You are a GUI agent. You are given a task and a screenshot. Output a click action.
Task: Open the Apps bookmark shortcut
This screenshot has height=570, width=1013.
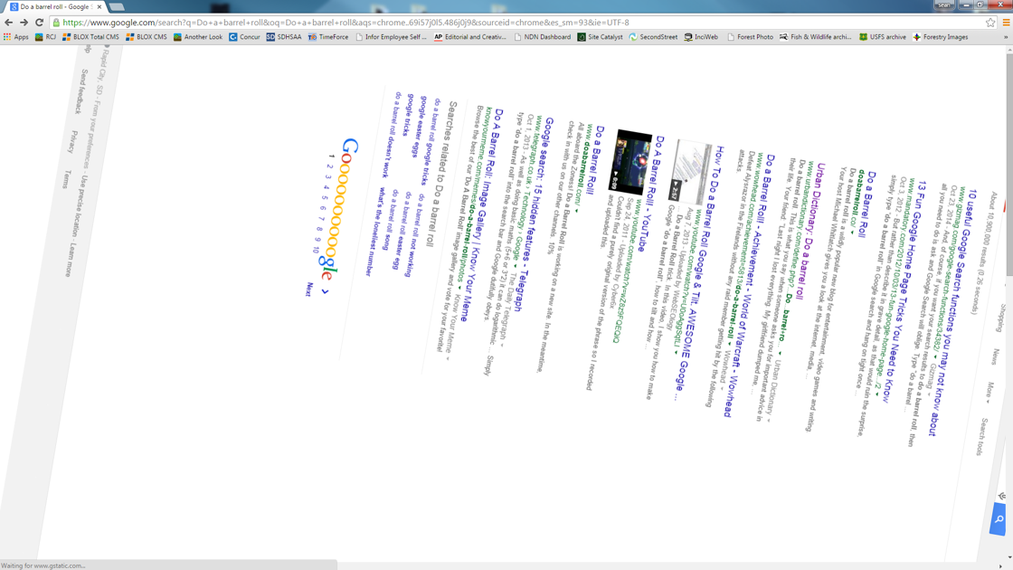pyautogui.click(x=15, y=37)
